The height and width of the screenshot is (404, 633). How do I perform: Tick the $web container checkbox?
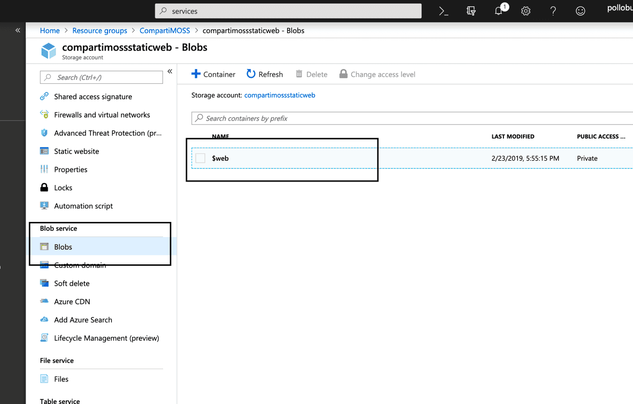201,158
